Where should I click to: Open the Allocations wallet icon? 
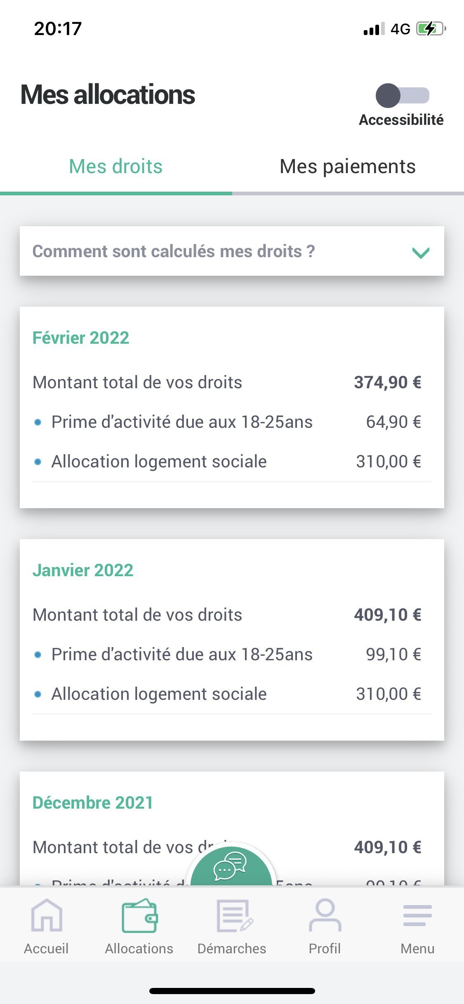point(139,915)
